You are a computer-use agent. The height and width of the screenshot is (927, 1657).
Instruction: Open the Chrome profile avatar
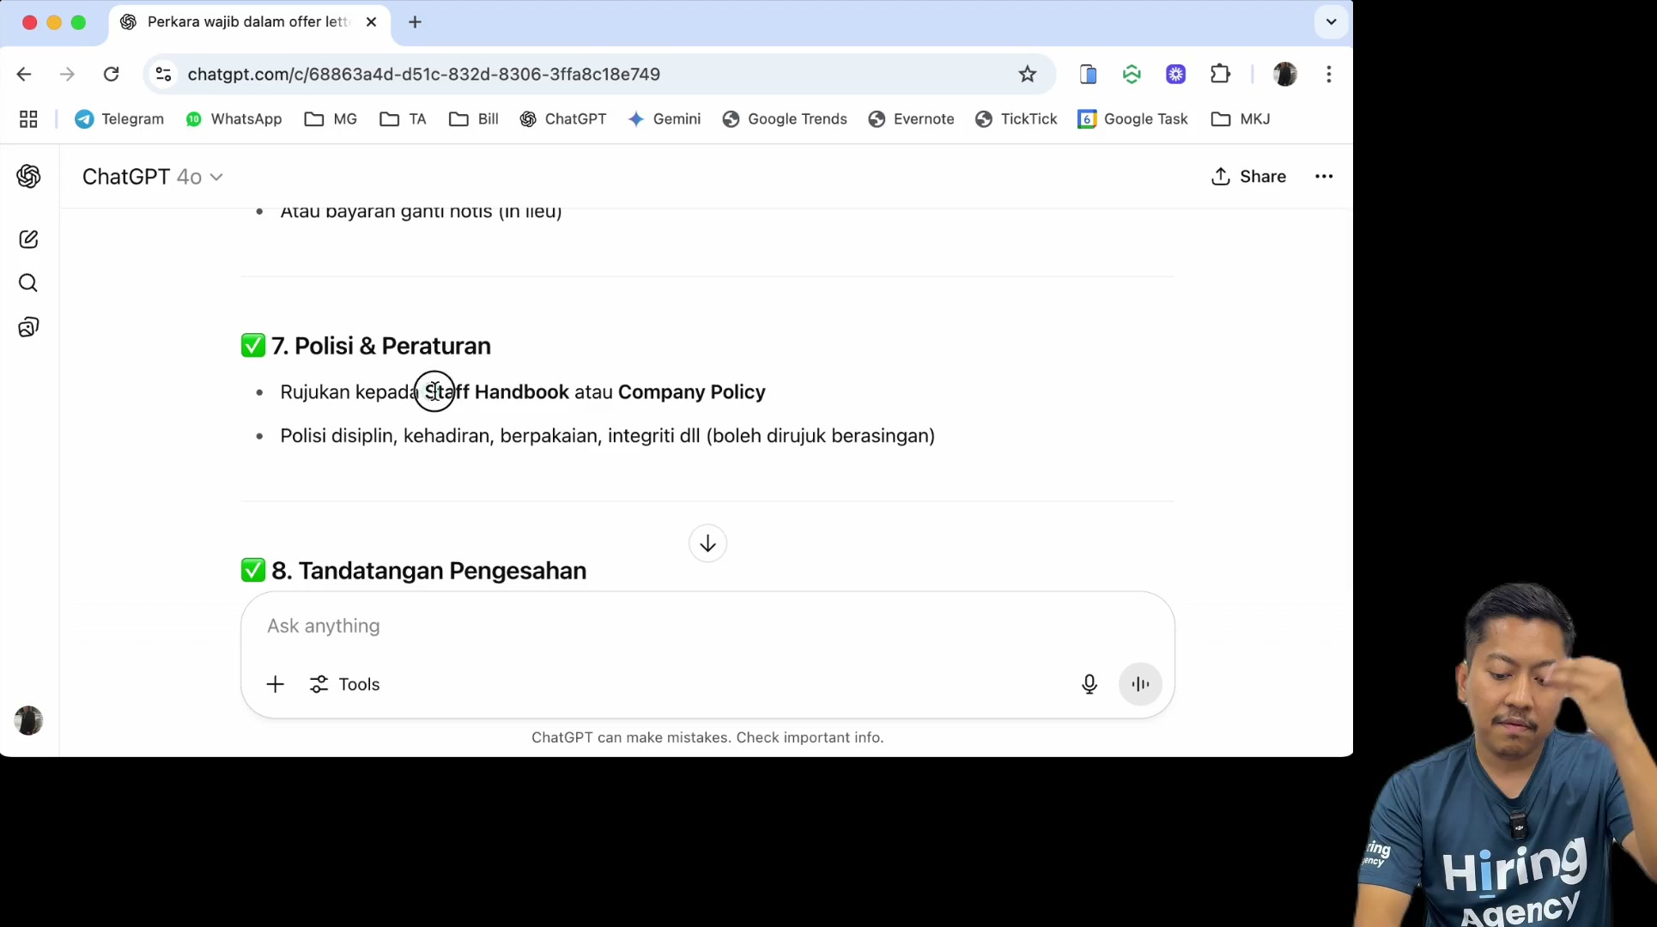(1285, 75)
